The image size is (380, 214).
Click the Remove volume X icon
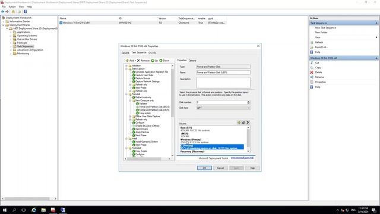[248, 122]
